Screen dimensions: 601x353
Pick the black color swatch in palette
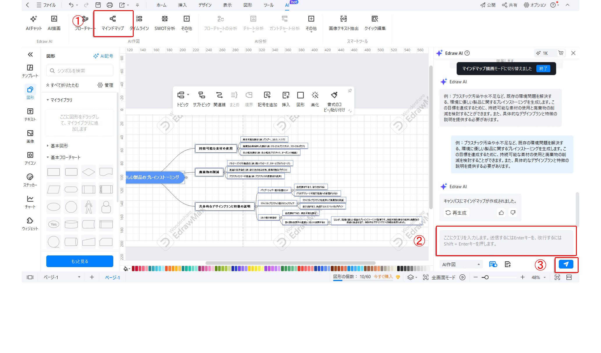click(399, 269)
